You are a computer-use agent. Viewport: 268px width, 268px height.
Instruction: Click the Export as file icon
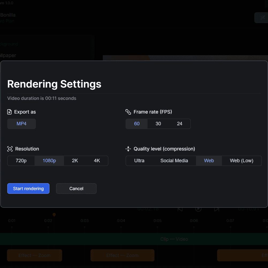[x=10, y=112]
